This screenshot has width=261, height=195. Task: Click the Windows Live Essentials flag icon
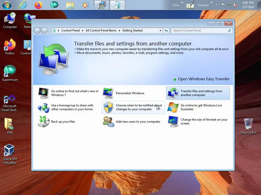pos(173,107)
